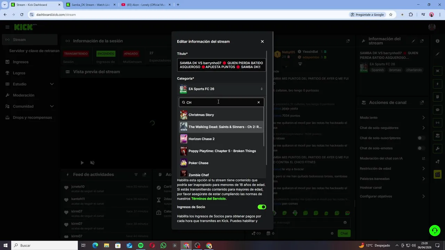Image resolution: width=445 pixels, height=250 pixels.
Task: Bookmark this page with the star icon
Action: pos(391,15)
